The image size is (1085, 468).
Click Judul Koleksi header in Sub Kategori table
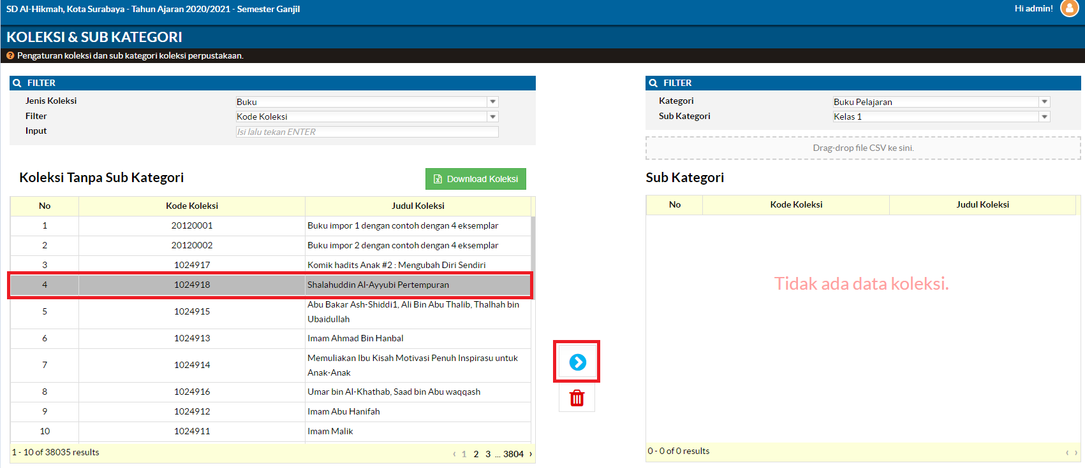[x=982, y=204]
